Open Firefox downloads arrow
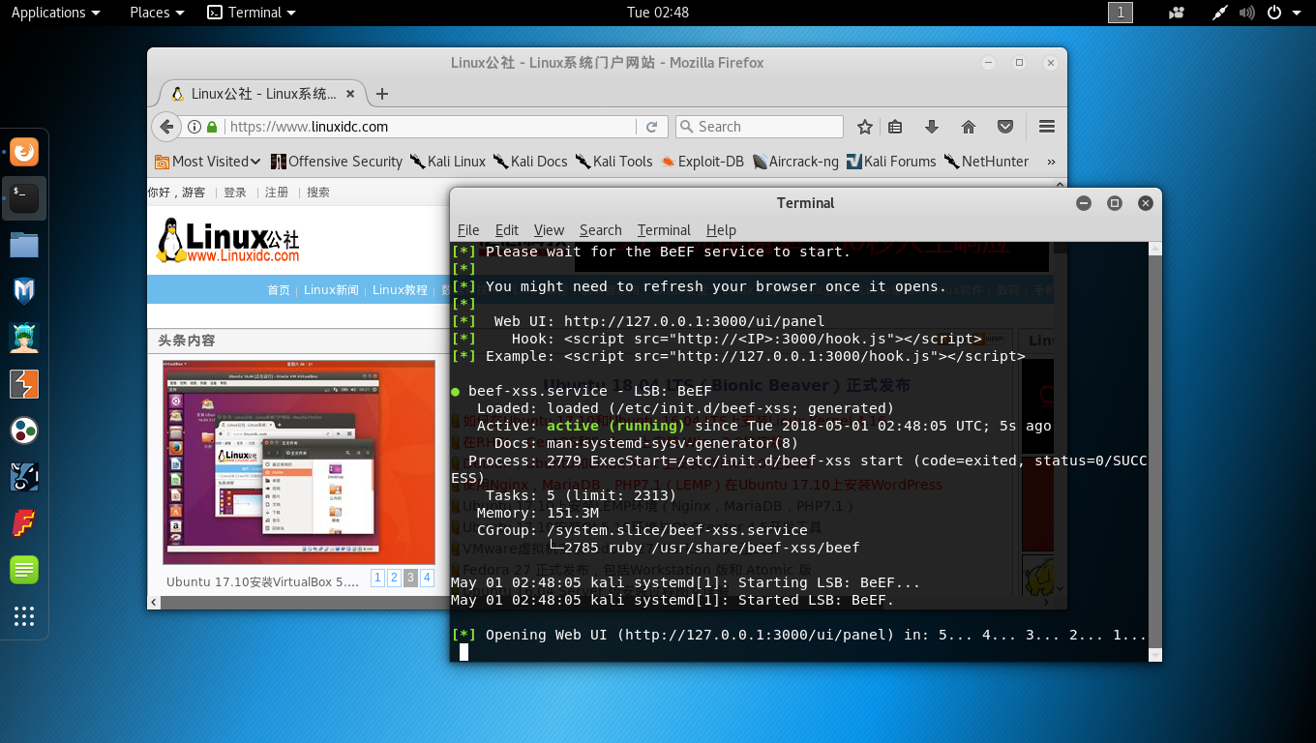 point(932,127)
